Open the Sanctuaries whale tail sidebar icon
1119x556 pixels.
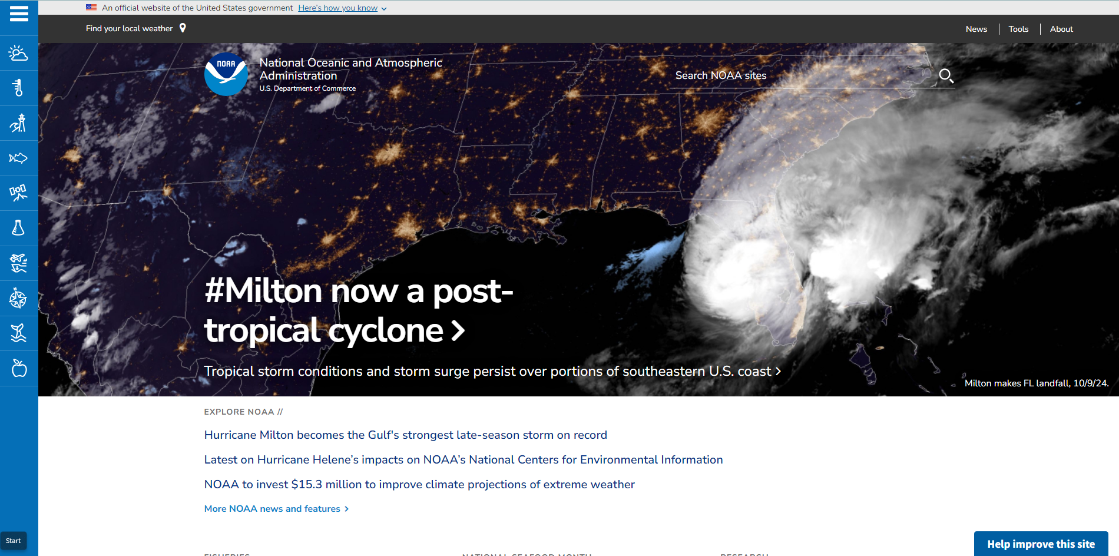19,333
